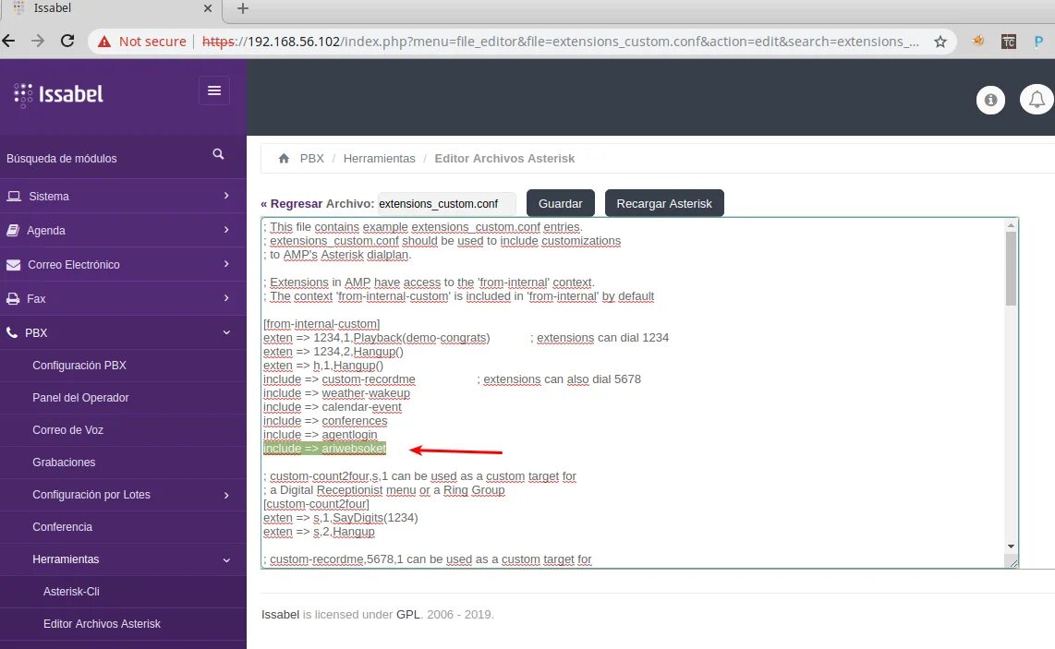Viewport: 1055px width, 649px height.
Task: Open Configuración PBX menu item
Action: tap(79, 366)
